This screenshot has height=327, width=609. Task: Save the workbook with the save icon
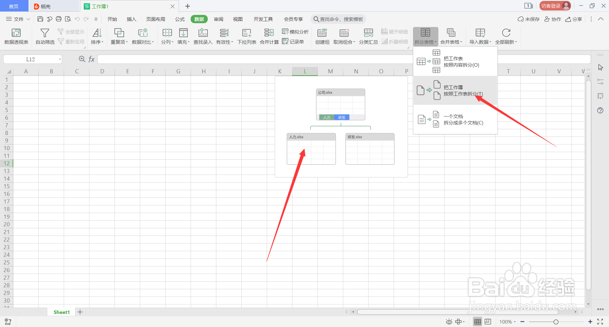click(40, 19)
